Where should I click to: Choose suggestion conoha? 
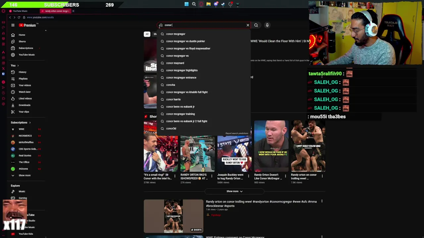click(x=204, y=85)
